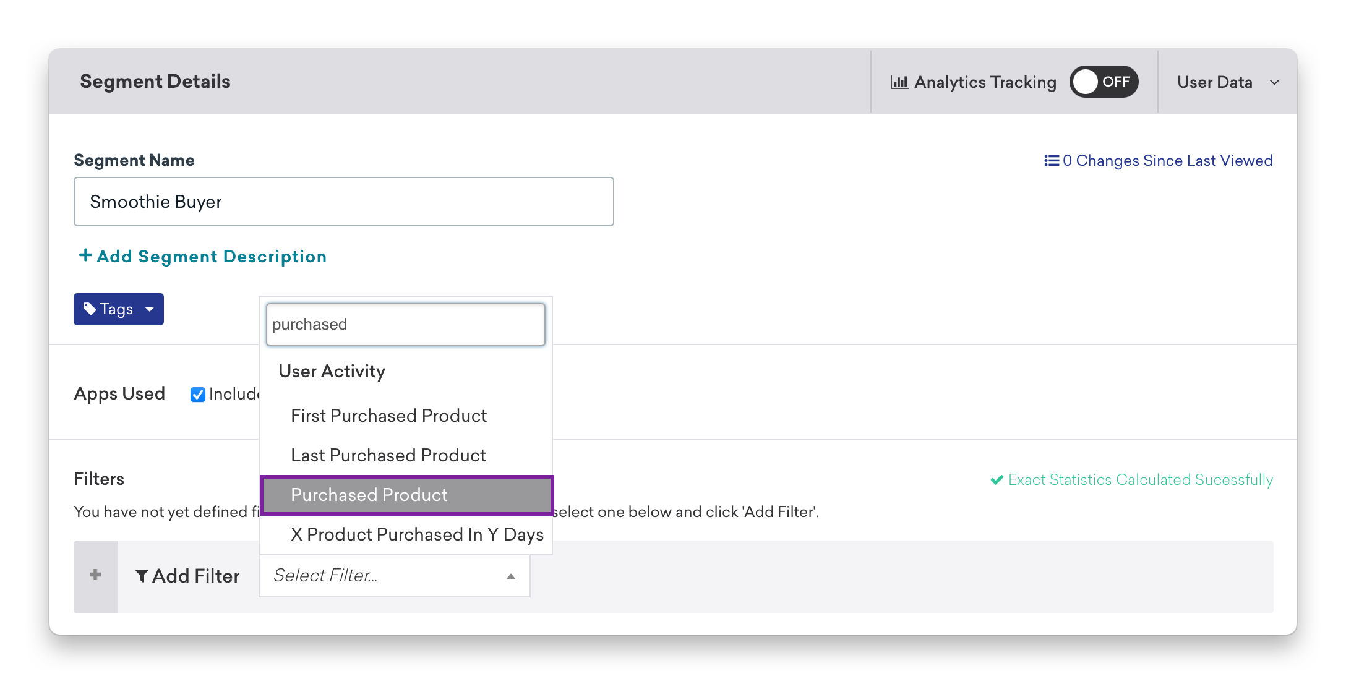The image size is (1346, 684).
Task: Open the Tags dropdown button
Action: [119, 309]
